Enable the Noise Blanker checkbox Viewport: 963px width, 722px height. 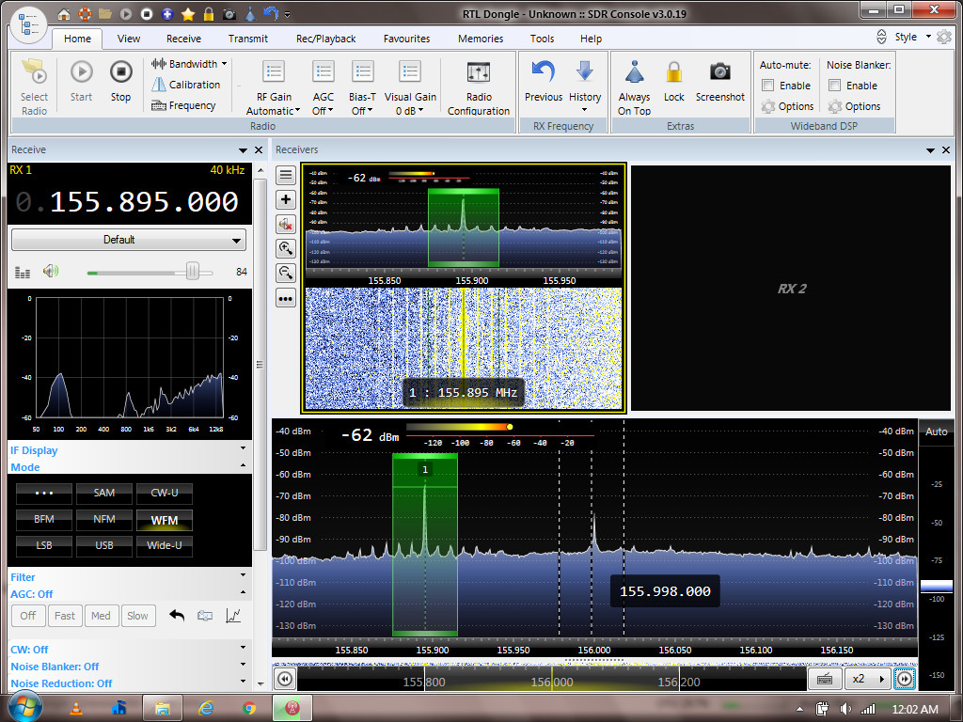(835, 86)
